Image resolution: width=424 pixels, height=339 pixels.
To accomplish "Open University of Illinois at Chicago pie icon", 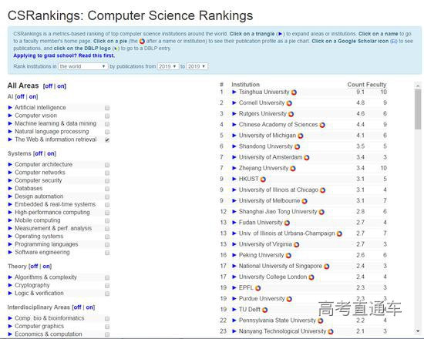I will click(x=322, y=190).
